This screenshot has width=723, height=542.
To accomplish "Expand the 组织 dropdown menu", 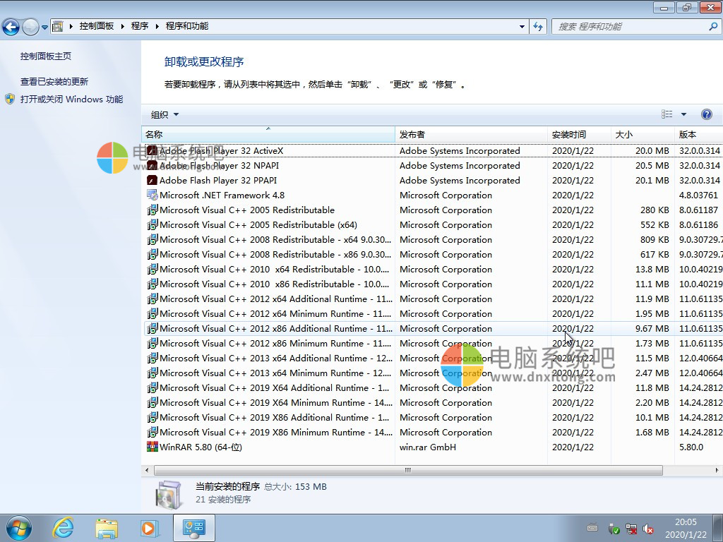I will click(165, 114).
